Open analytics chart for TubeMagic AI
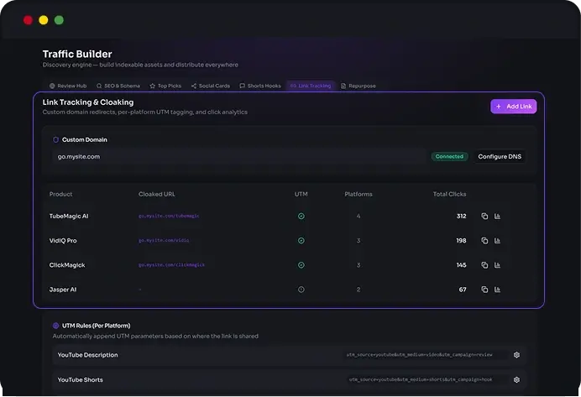Image resolution: width=581 pixels, height=397 pixels. (497, 216)
